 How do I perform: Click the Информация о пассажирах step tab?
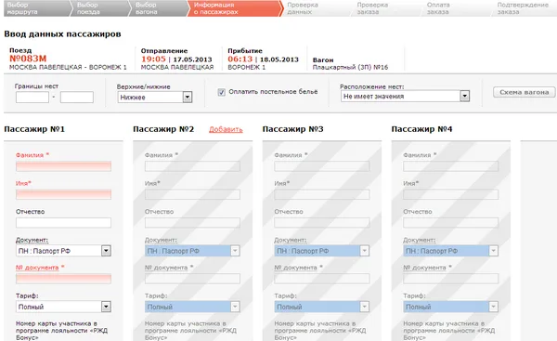(x=235, y=8)
